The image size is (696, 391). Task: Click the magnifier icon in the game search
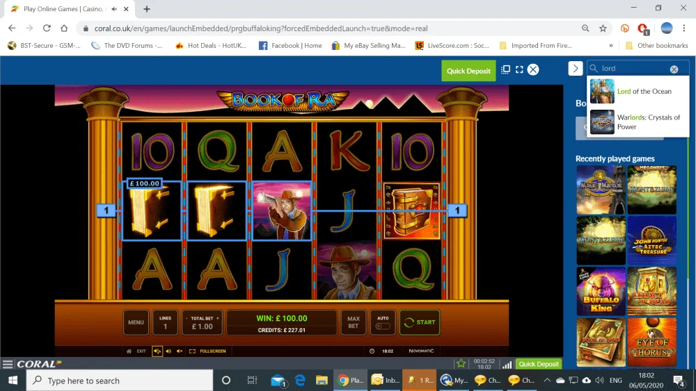click(594, 68)
